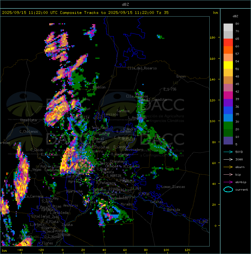Click the 'L_Dormida' map label
The image size is (251, 254).
pyautogui.click(x=172, y=210)
